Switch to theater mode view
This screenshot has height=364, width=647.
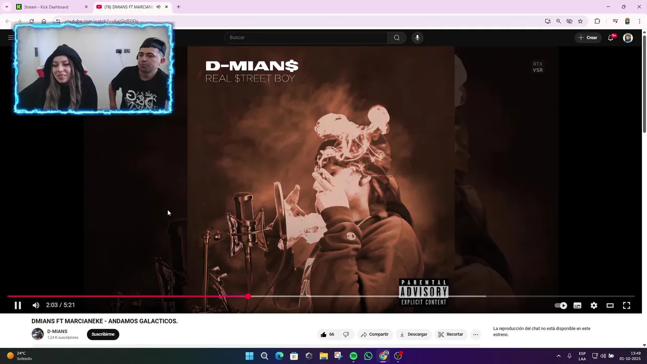[x=610, y=305]
